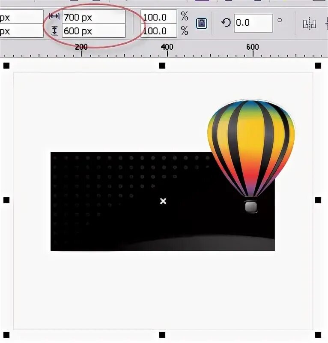Image resolution: width=328 pixels, height=343 pixels.
Task: Click the 0.0 rotation angle field
Action: (x=253, y=23)
